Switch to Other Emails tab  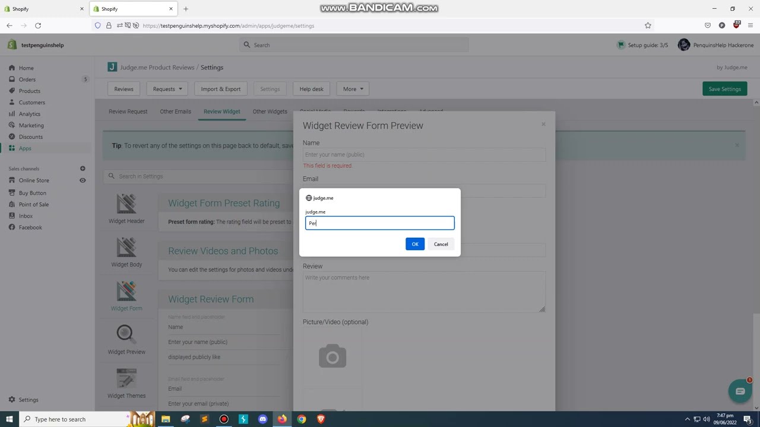point(175,111)
